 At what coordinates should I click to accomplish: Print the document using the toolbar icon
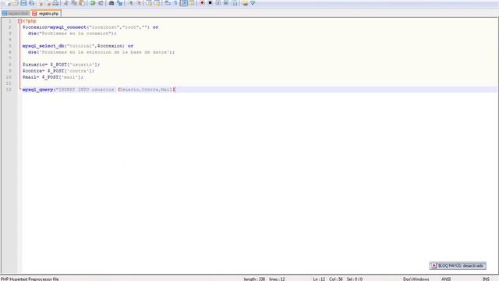[x=55, y=3]
